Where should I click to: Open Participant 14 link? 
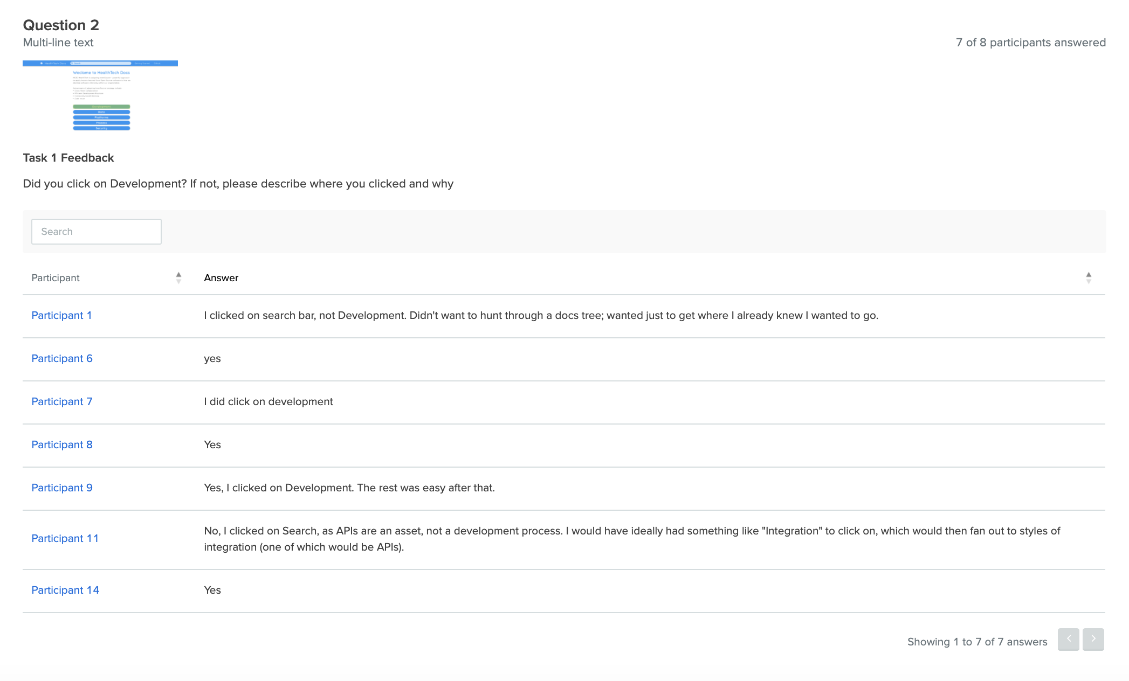[x=65, y=590]
